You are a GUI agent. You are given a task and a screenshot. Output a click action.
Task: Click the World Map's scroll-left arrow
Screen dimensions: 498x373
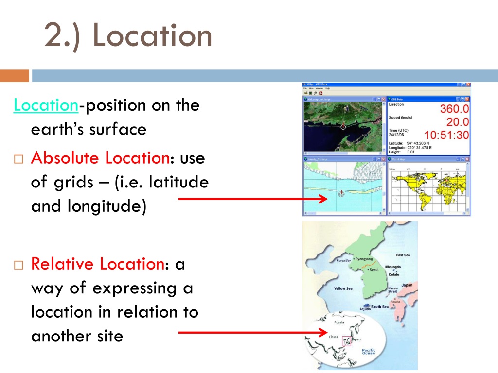tap(390, 213)
